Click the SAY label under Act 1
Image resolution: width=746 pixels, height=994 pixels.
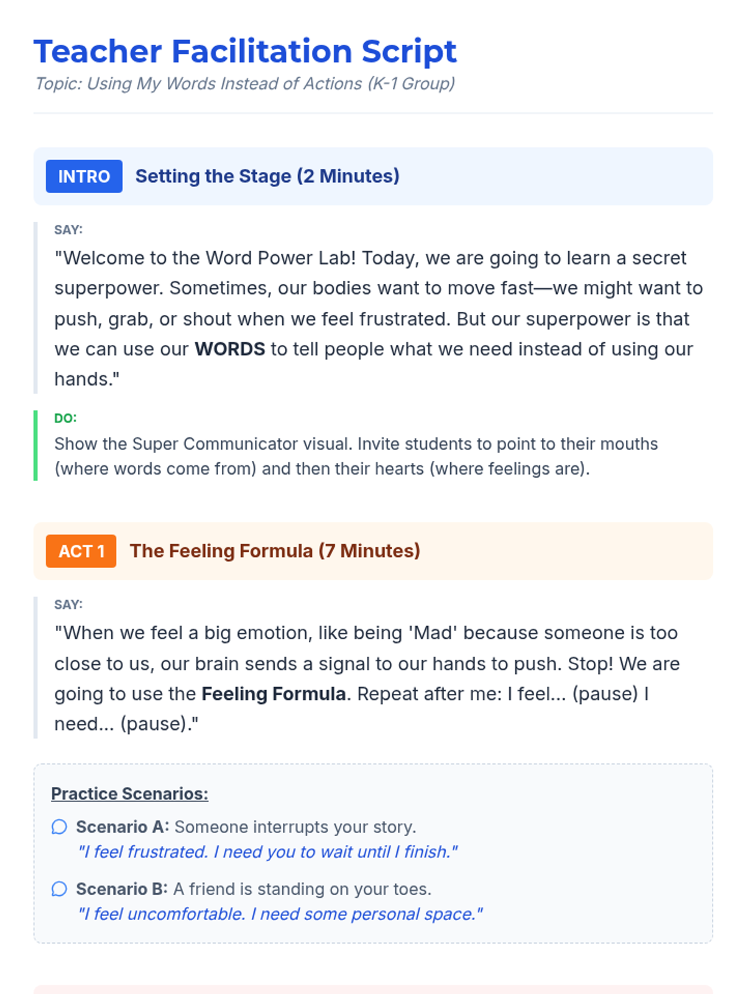tap(68, 604)
